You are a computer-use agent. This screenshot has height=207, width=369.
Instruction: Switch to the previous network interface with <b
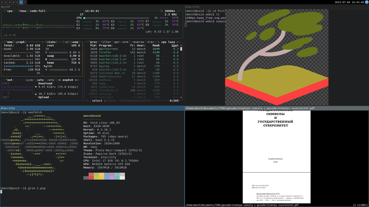(x=59, y=80)
